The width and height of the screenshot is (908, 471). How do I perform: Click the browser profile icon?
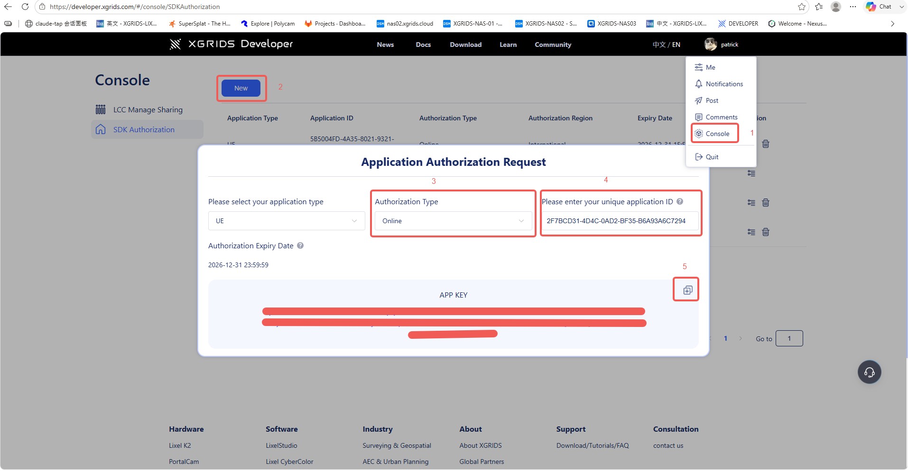point(836,7)
